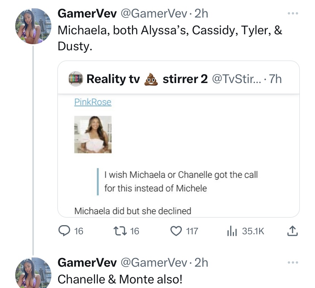Open the GamerVev name on second tweet

87,262
